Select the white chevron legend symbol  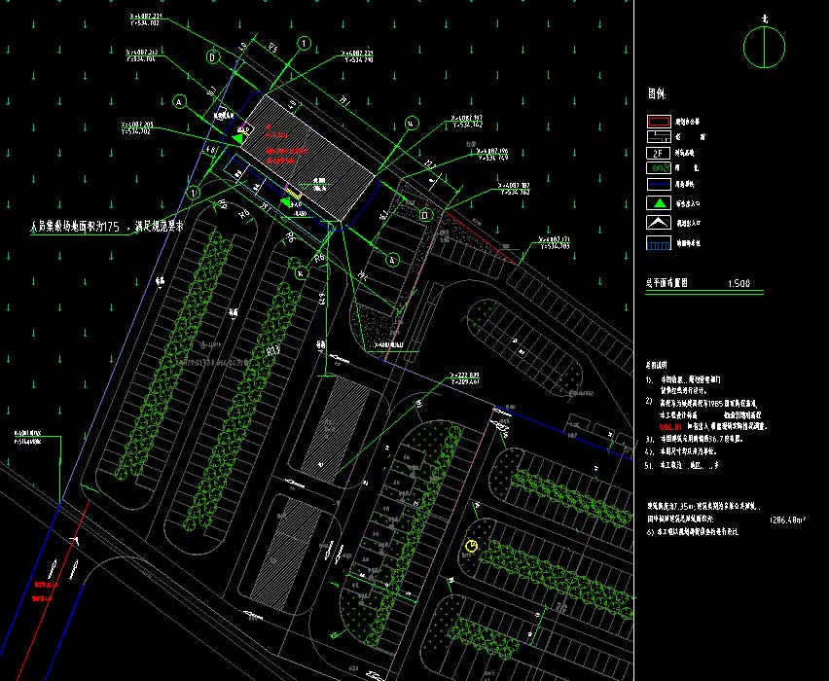click(x=660, y=224)
